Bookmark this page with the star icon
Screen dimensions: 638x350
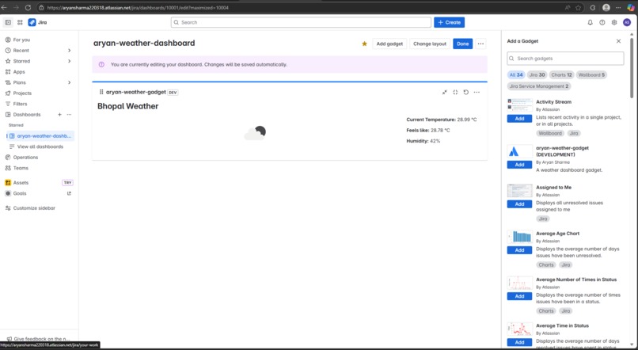578,7
